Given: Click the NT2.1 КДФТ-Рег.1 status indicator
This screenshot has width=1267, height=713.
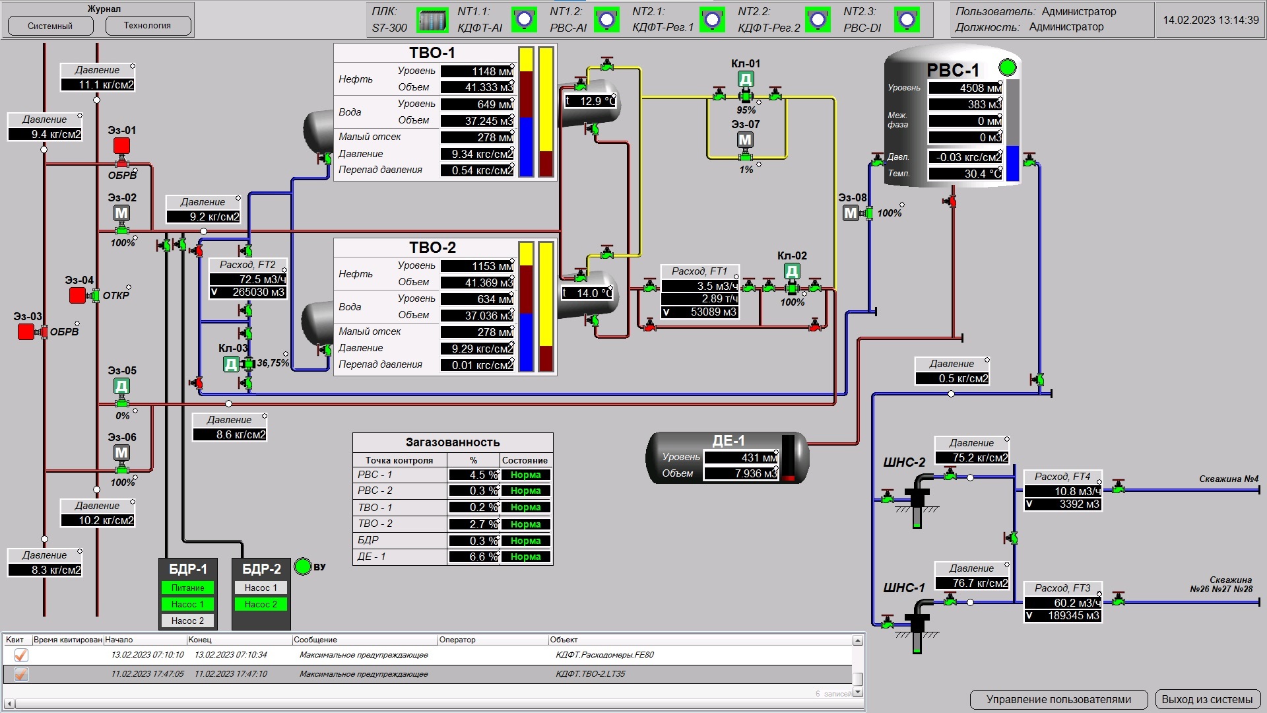Looking at the screenshot, I should click(712, 19).
